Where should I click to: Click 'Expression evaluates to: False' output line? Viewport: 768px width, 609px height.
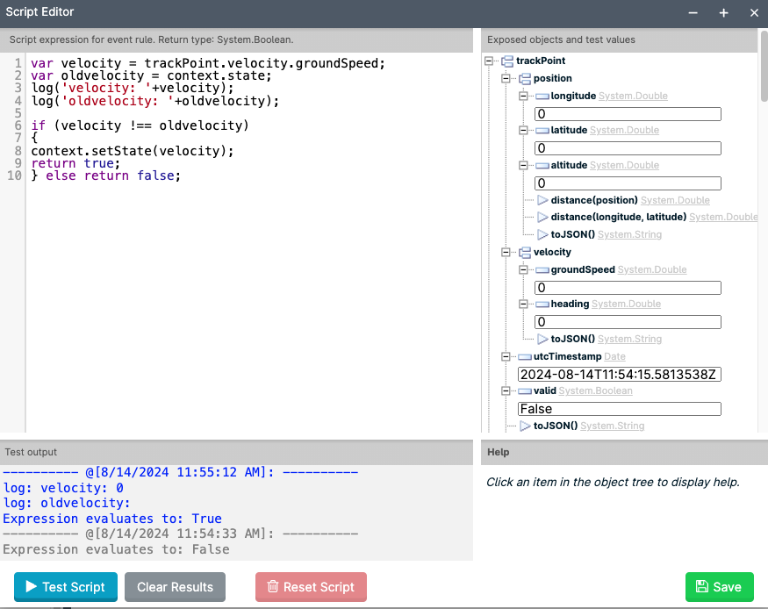pos(116,549)
